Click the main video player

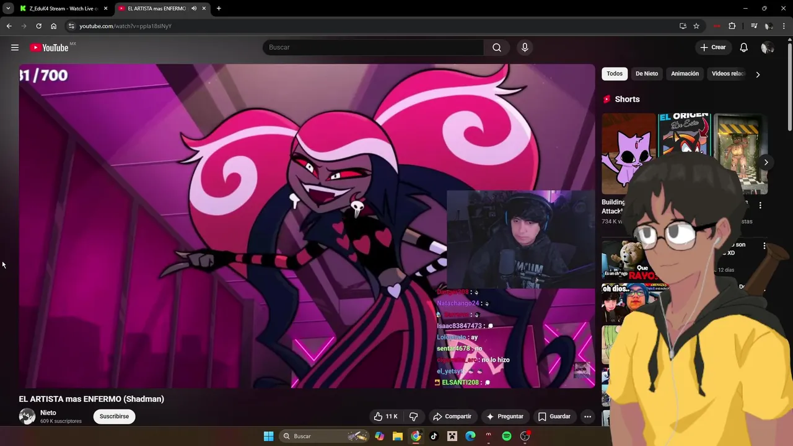tap(307, 226)
